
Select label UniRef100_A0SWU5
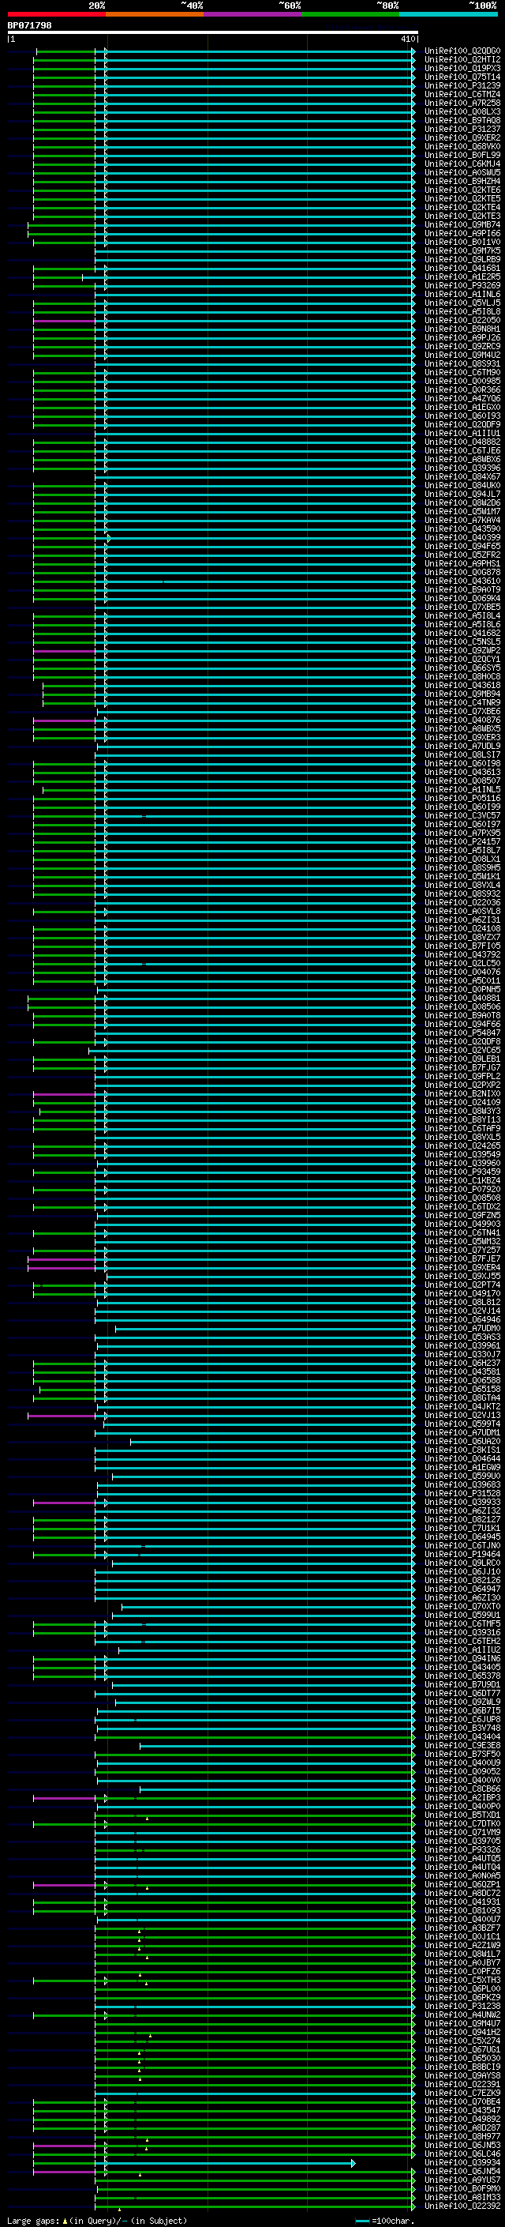[x=462, y=172]
